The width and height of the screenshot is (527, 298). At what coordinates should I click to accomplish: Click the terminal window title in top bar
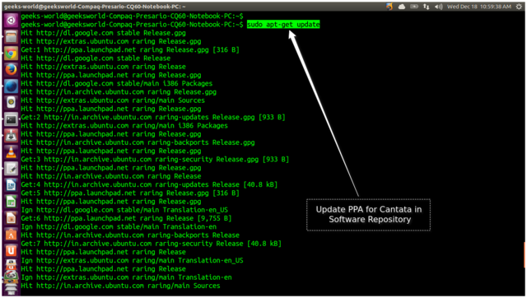click(95, 7)
